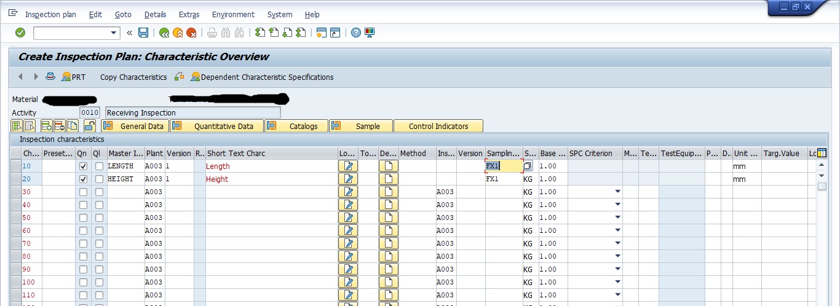Screen dimensions: 840x306
Task: Open SPC Criterion dropdown in row 30
Action: (617, 192)
